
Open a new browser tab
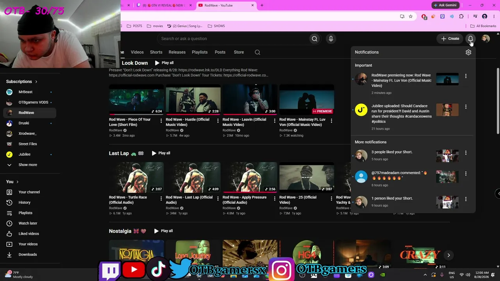[x=262, y=5]
